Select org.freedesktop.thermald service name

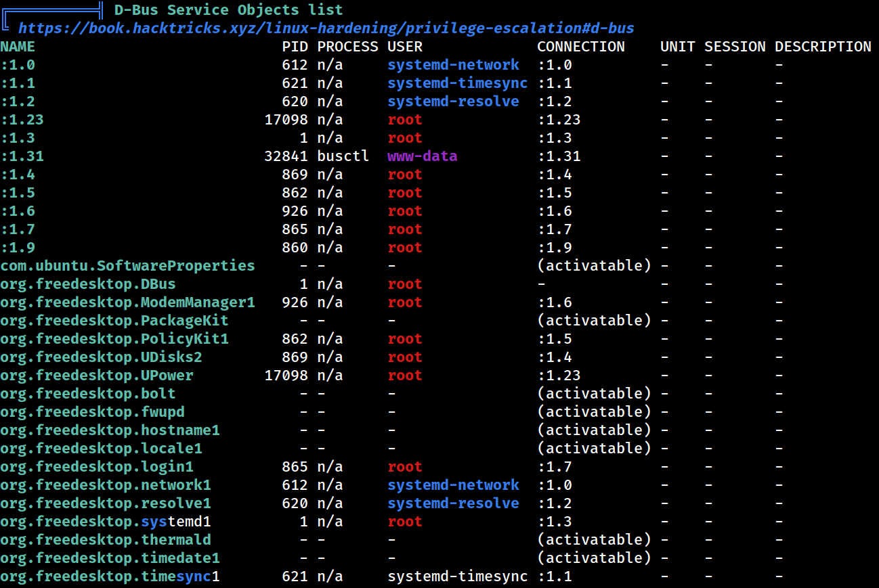point(106,540)
